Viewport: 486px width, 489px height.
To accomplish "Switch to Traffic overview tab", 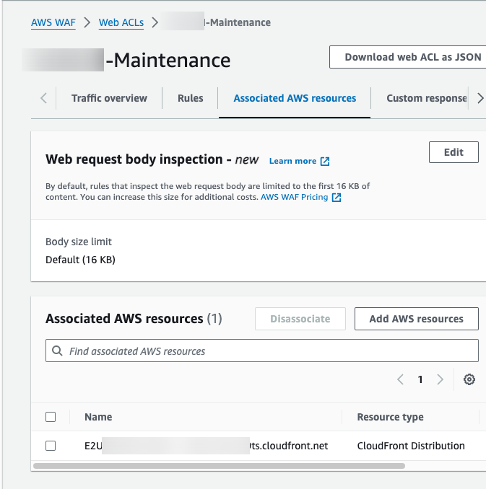I will (109, 98).
